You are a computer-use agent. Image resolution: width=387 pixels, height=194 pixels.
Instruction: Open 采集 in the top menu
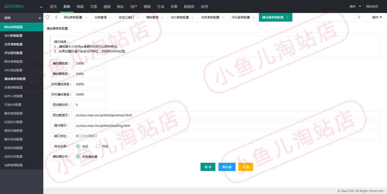[174, 7]
